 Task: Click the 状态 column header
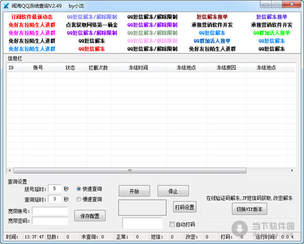[70, 68]
